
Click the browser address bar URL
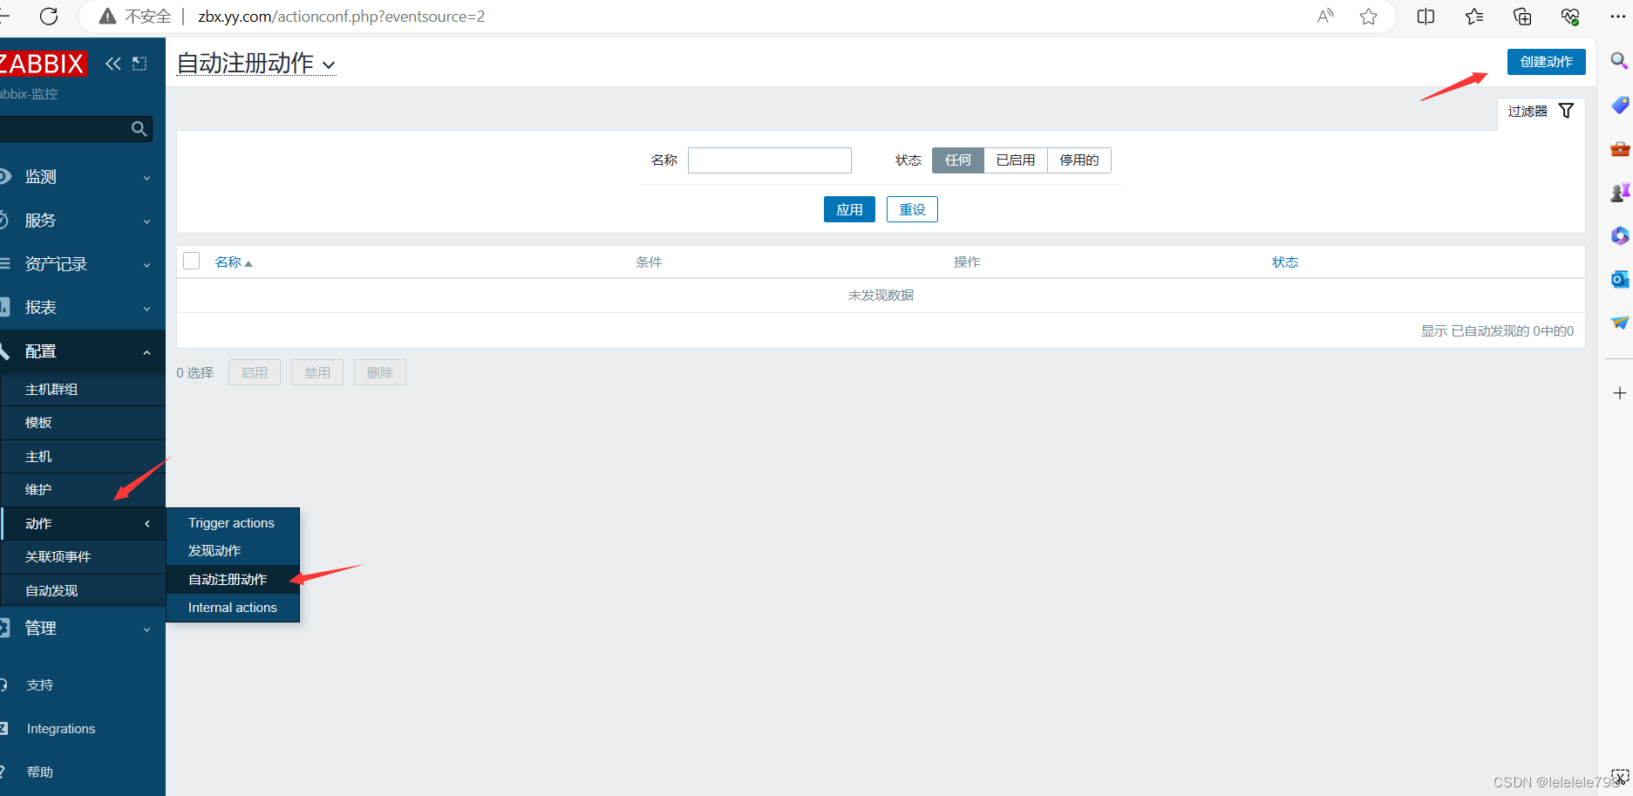(341, 17)
